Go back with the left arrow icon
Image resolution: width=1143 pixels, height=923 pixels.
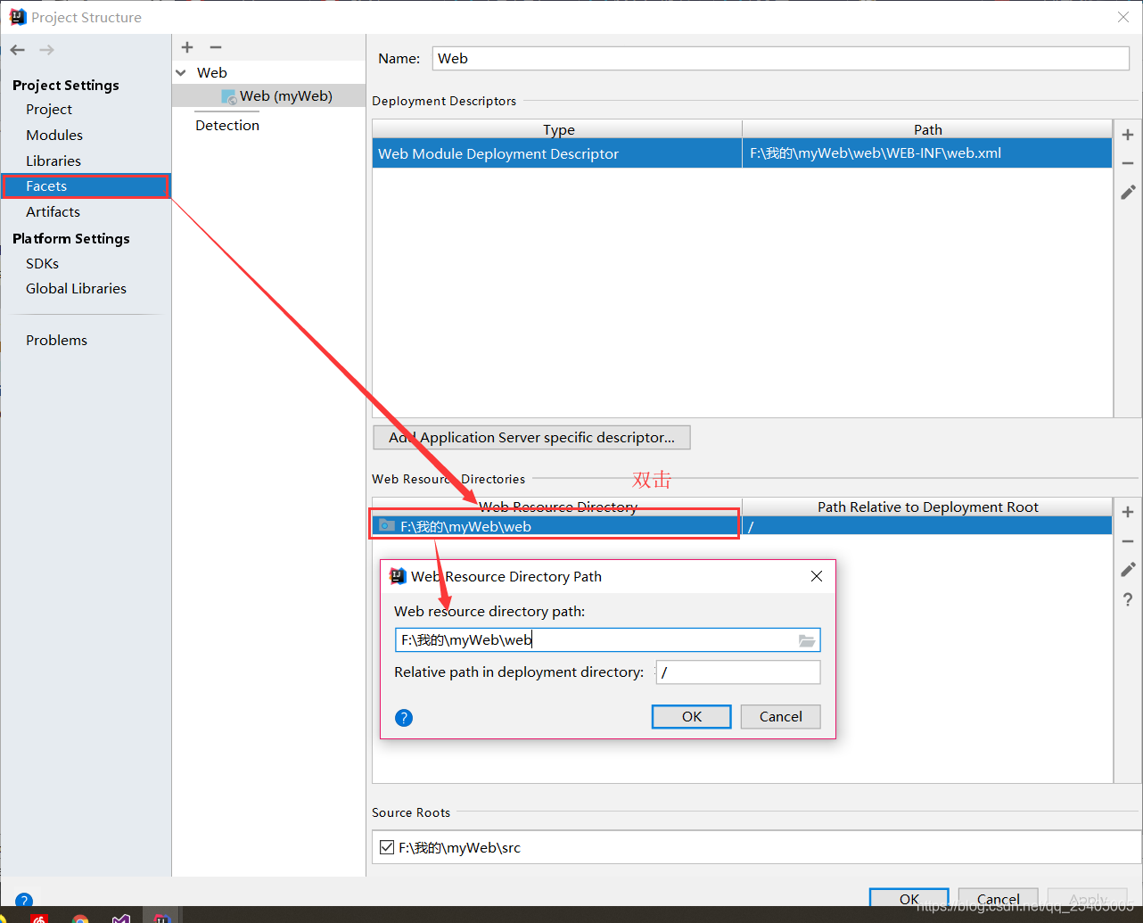(x=18, y=50)
